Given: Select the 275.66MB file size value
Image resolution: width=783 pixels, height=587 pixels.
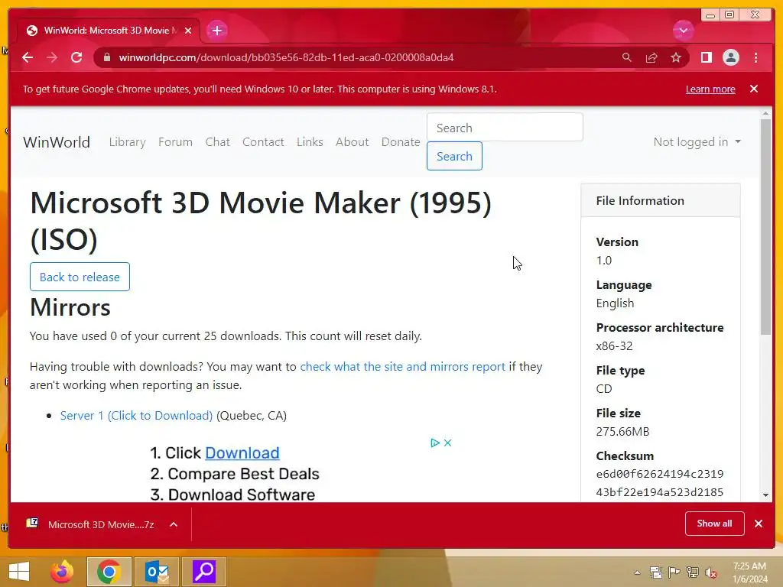Looking at the screenshot, I should pos(622,431).
